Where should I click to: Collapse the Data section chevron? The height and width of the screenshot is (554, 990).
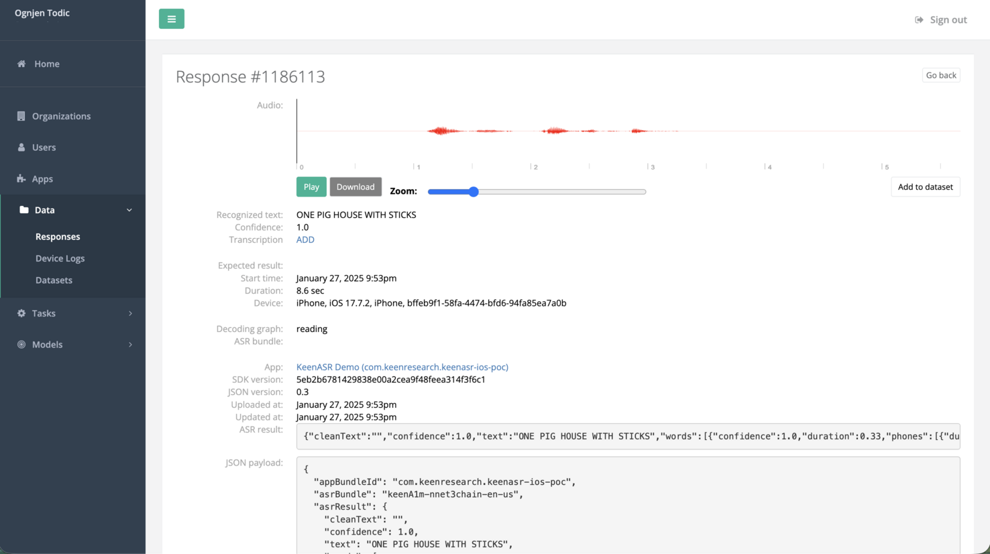tap(129, 210)
